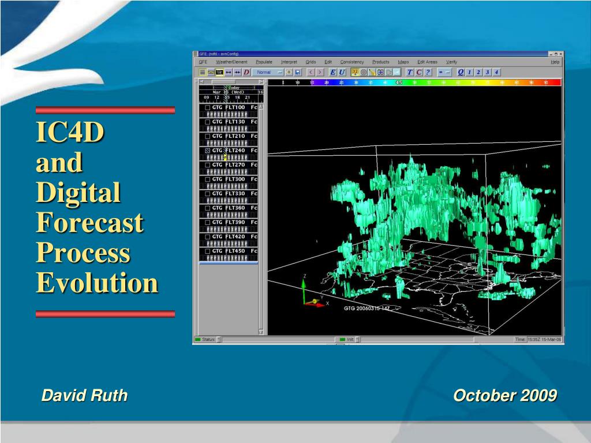The image size is (591, 443).
Task: Open the Edit Areas menu
Action: (428, 62)
